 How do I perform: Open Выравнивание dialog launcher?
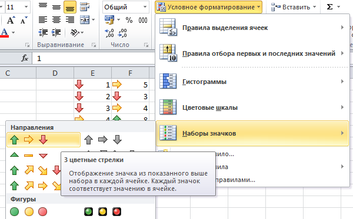point(94,45)
